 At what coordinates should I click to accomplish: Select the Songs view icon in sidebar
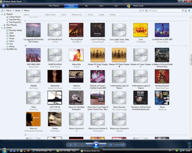point(7,38)
